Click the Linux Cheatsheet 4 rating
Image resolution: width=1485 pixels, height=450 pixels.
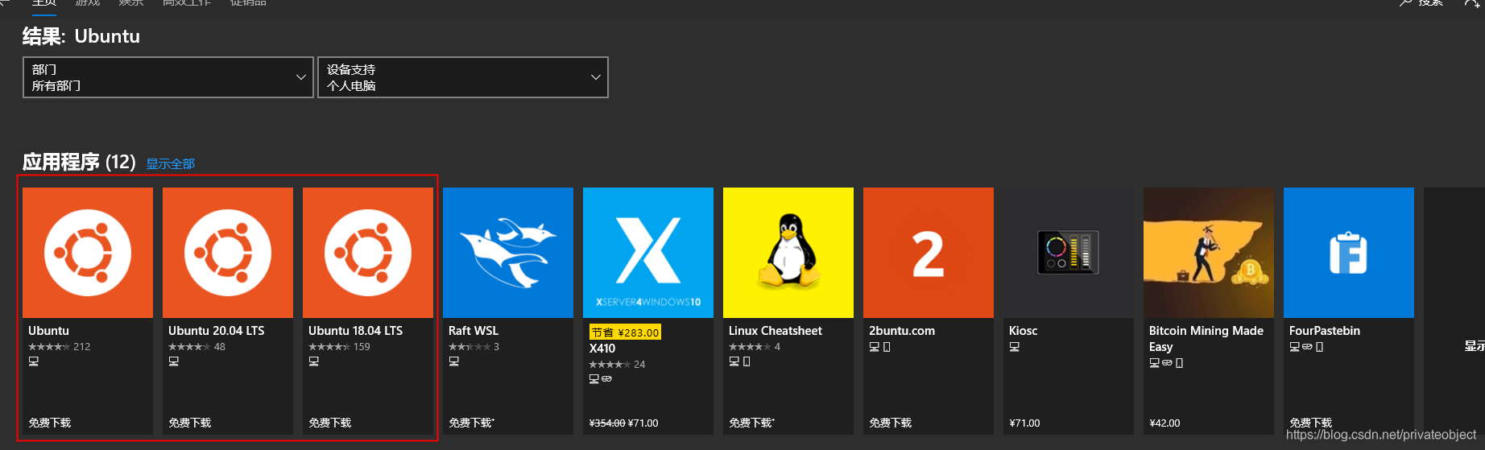click(x=755, y=347)
